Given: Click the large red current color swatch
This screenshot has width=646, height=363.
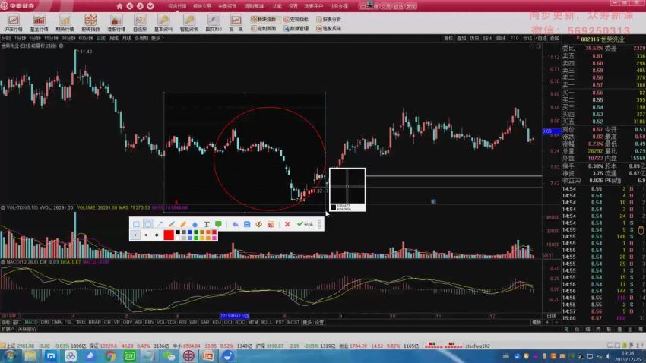Looking at the screenshot, I should click(x=169, y=235).
